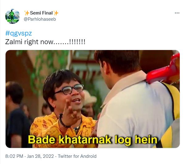Open the 8:02 PM timestamp link
Screen dimensions: 185x164
coord(14,156)
